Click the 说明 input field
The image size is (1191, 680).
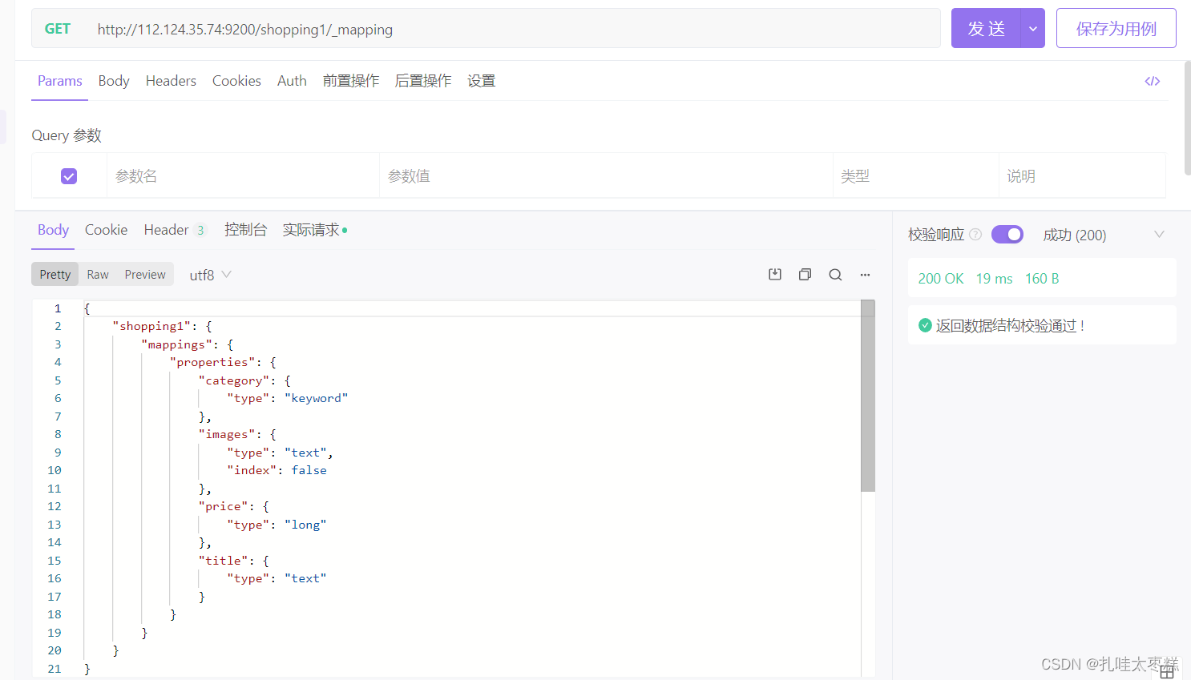(1083, 176)
